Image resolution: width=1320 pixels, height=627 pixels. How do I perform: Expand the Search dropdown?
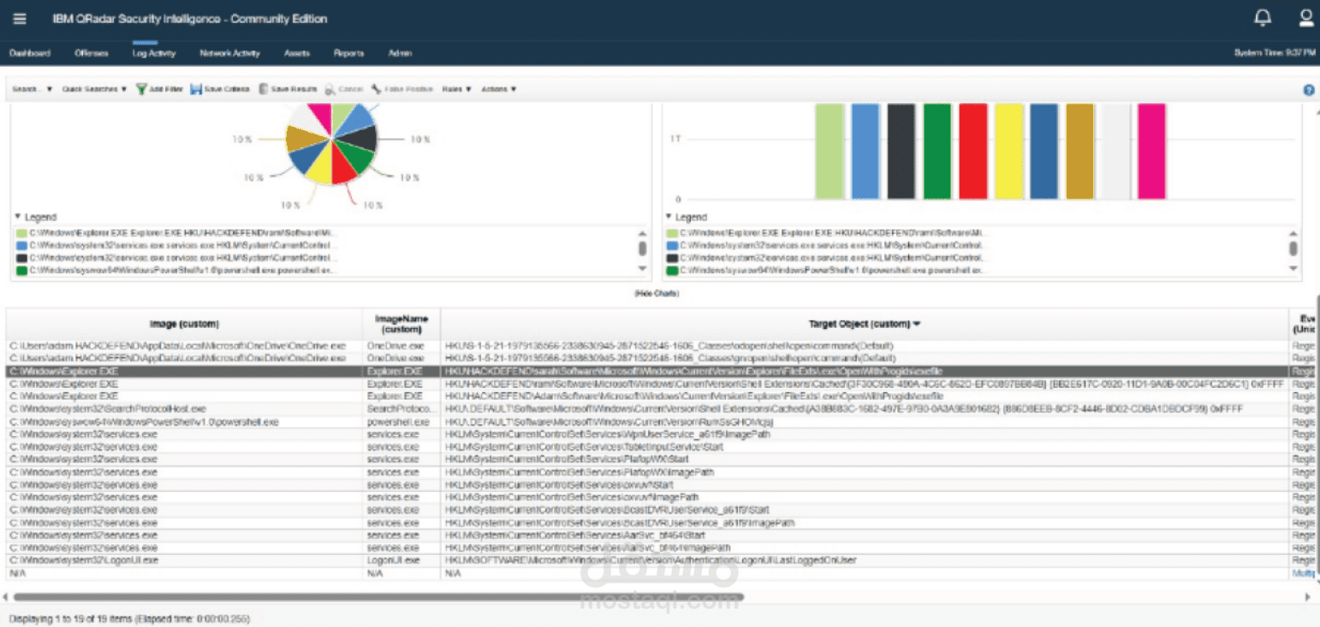point(33,89)
